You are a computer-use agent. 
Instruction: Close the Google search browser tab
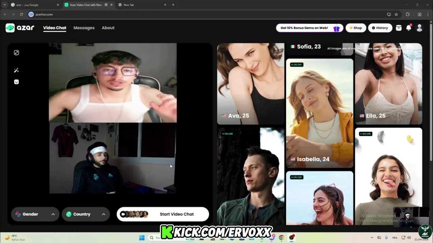click(58, 5)
